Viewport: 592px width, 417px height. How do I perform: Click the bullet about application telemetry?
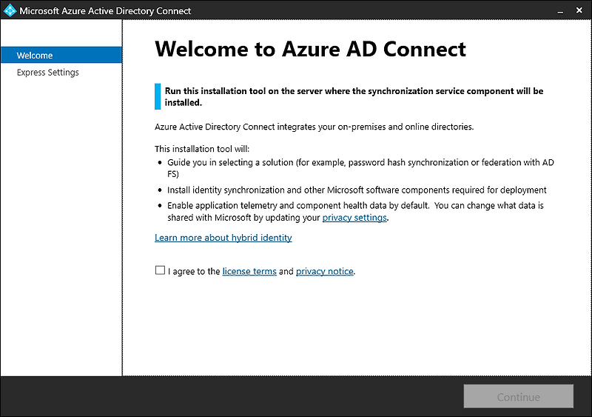coord(355,205)
